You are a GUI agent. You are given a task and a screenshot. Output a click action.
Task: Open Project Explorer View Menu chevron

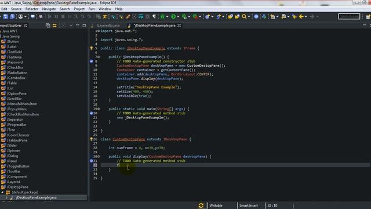point(71,26)
